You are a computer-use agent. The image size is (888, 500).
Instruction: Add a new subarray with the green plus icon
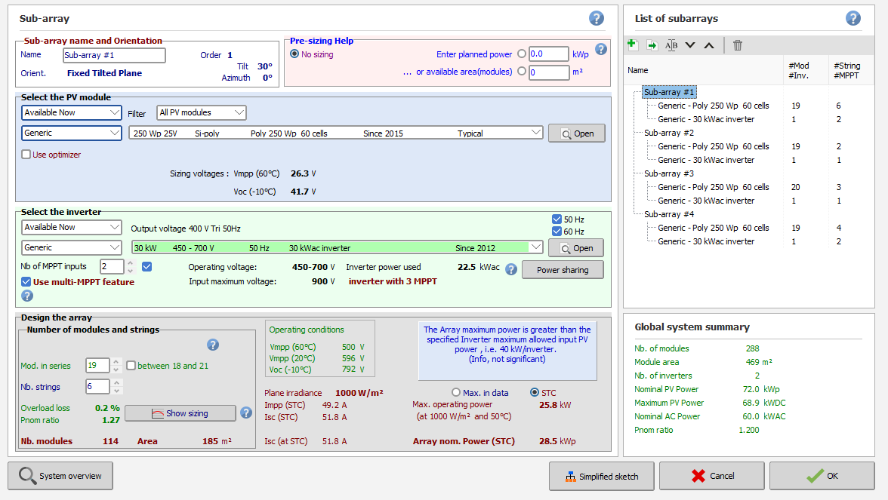[x=633, y=44]
